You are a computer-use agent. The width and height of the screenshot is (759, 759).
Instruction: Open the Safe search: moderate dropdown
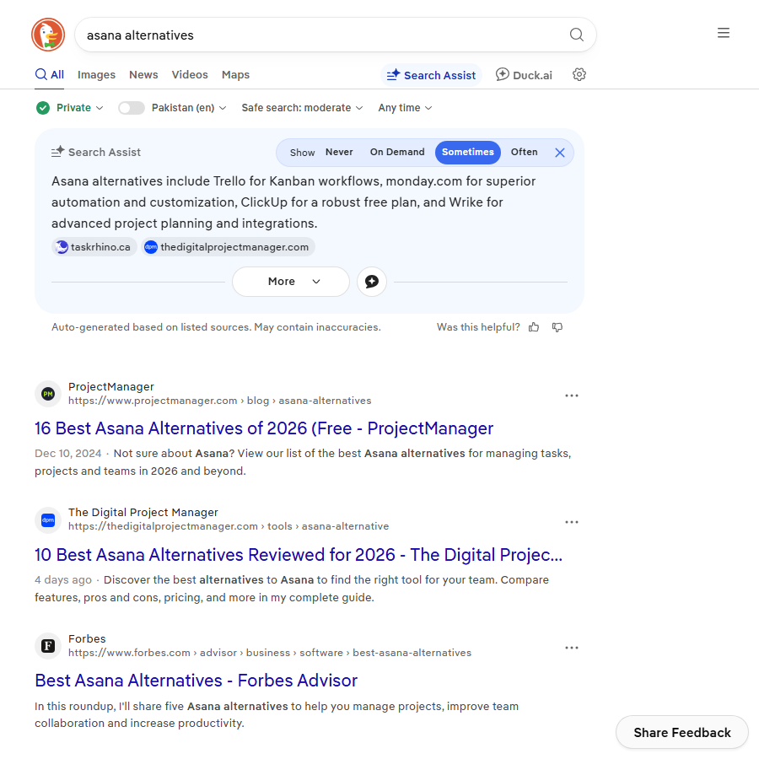click(x=302, y=107)
